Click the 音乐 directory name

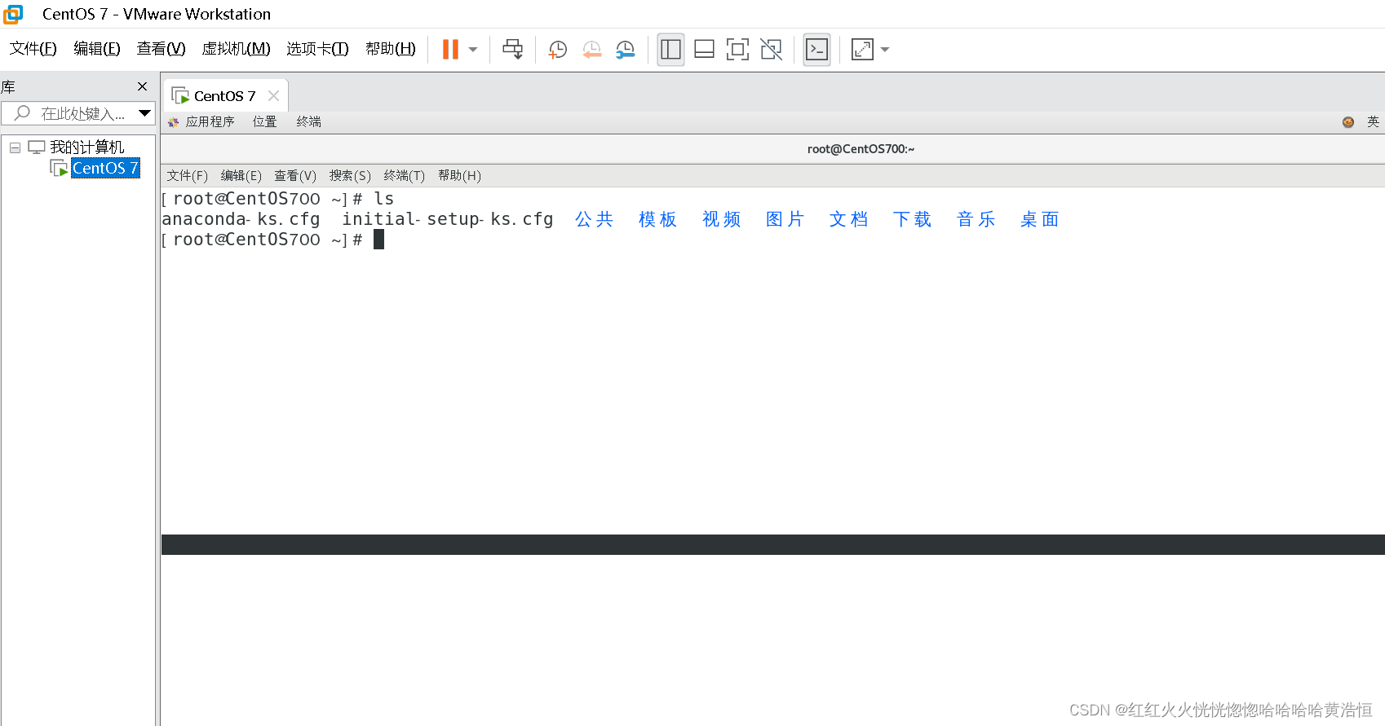click(x=976, y=219)
